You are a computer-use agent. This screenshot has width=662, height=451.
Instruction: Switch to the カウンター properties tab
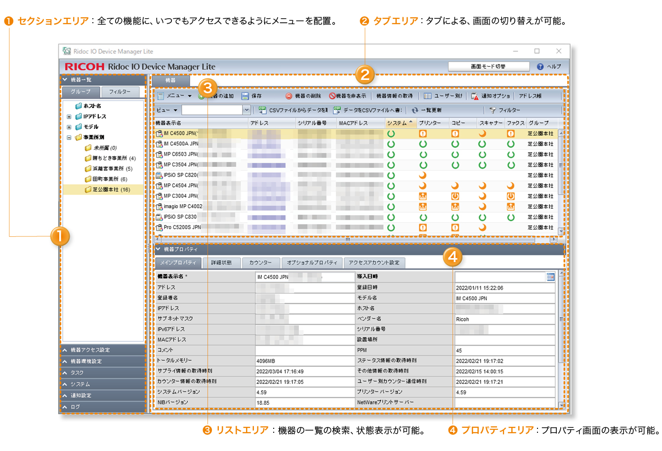[260, 263]
